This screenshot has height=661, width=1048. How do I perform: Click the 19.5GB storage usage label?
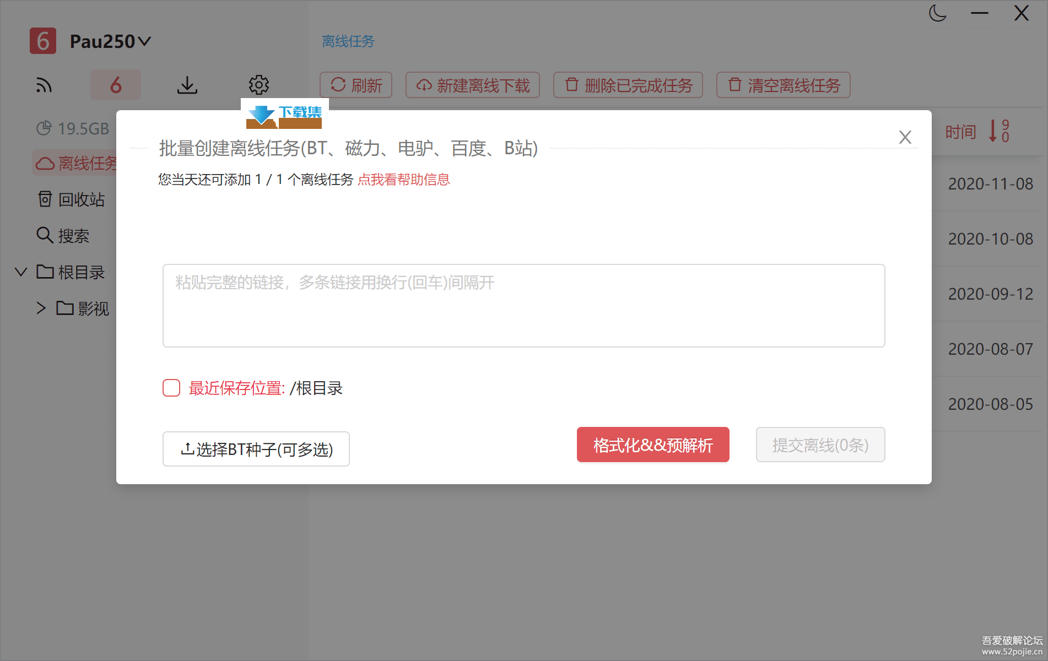[73, 128]
